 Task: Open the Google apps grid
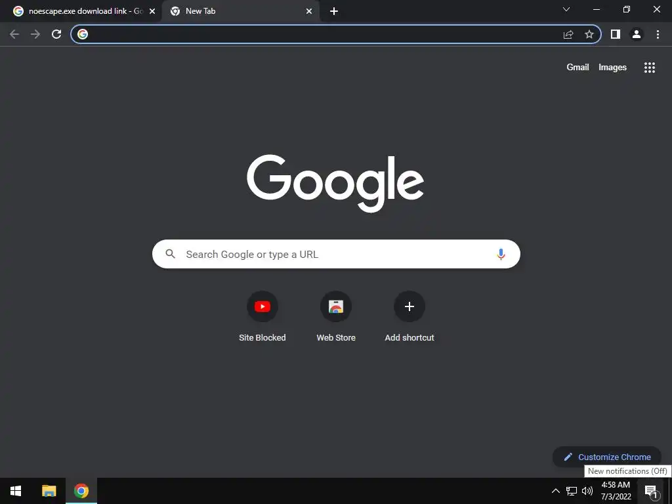click(650, 68)
